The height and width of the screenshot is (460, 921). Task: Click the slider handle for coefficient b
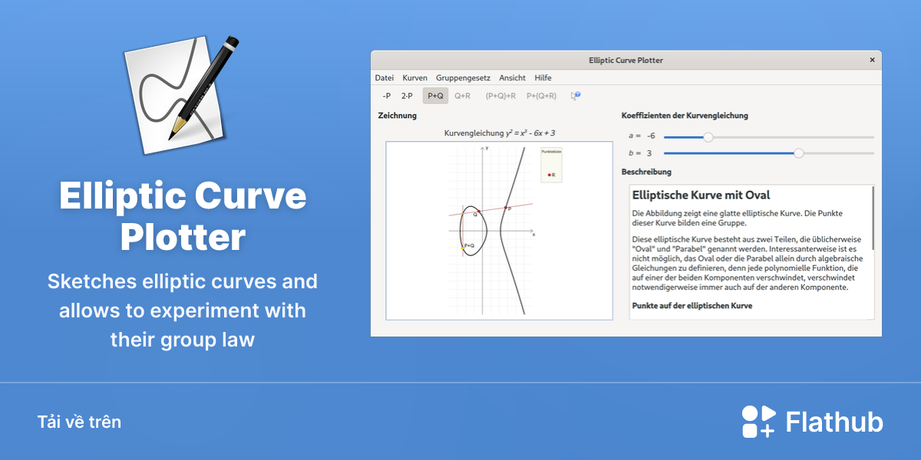point(798,153)
